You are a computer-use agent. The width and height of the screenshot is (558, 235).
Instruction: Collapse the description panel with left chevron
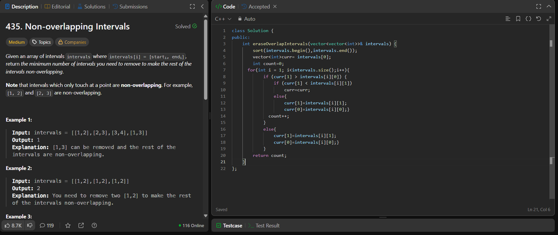(202, 6)
